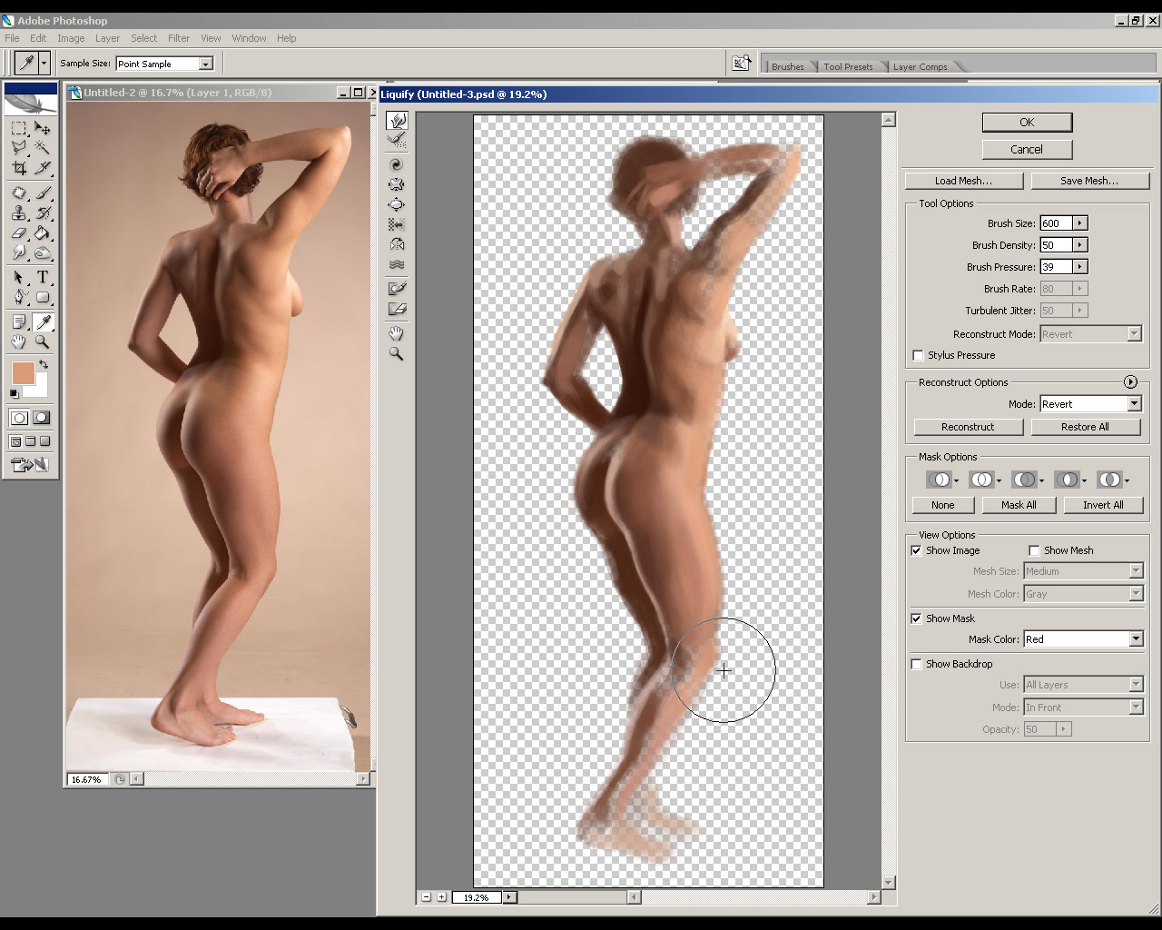The height and width of the screenshot is (930, 1162).
Task: Select the Type tool in the toolbox
Action: 43,277
